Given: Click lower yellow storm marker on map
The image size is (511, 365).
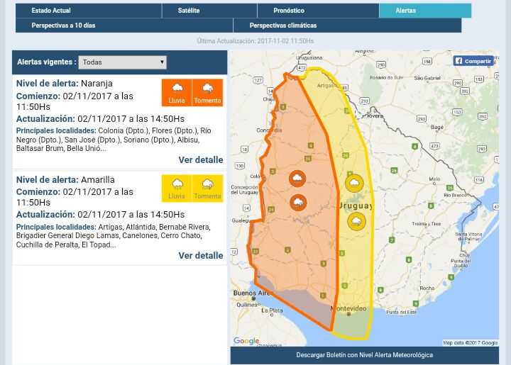Looking at the screenshot, I should pos(356,222).
